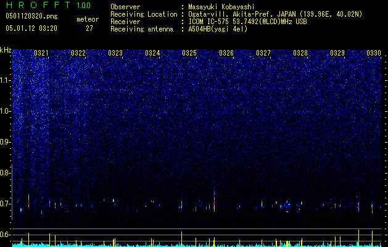Click the 0321 time marker
Viewport: 388px width, 247px height.
tap(41, 53)
